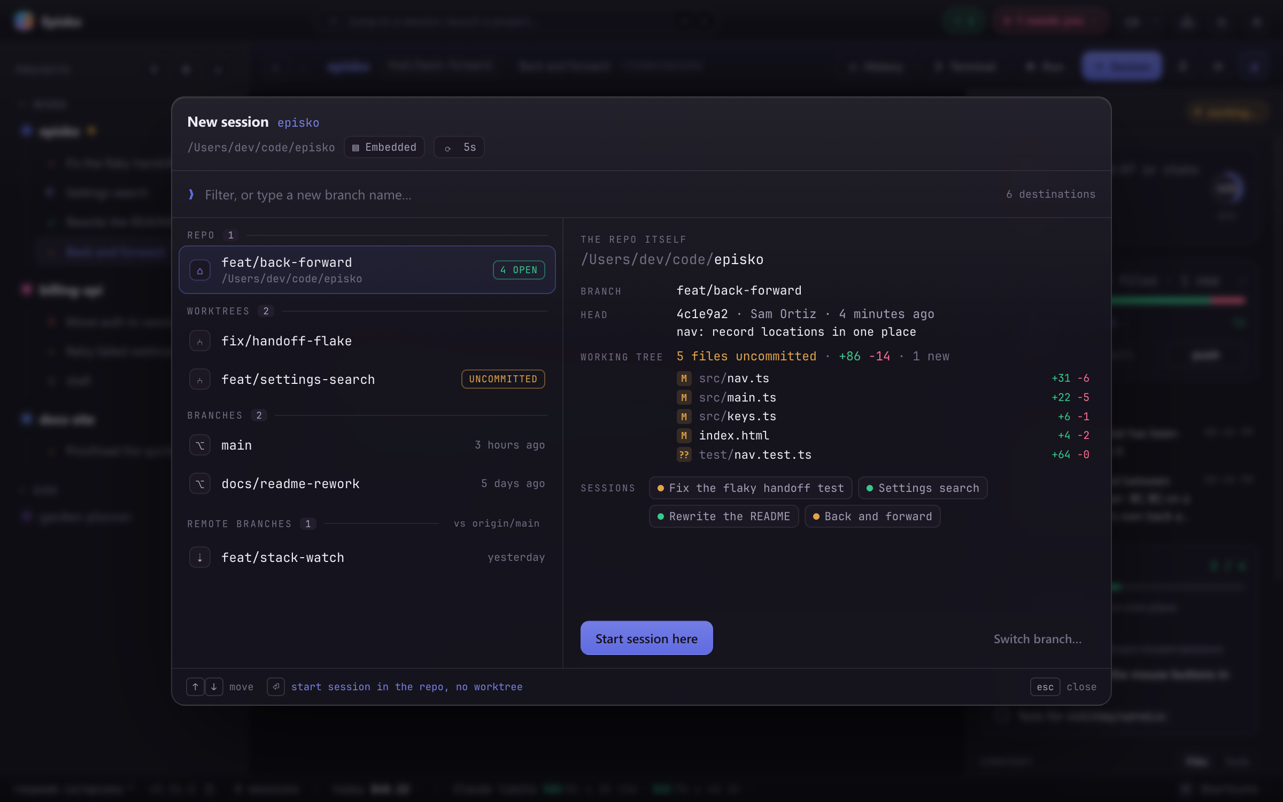Screen dimensions: 1283x802
Task: Click the src/main.ts file row
Action: coord(883,398)
